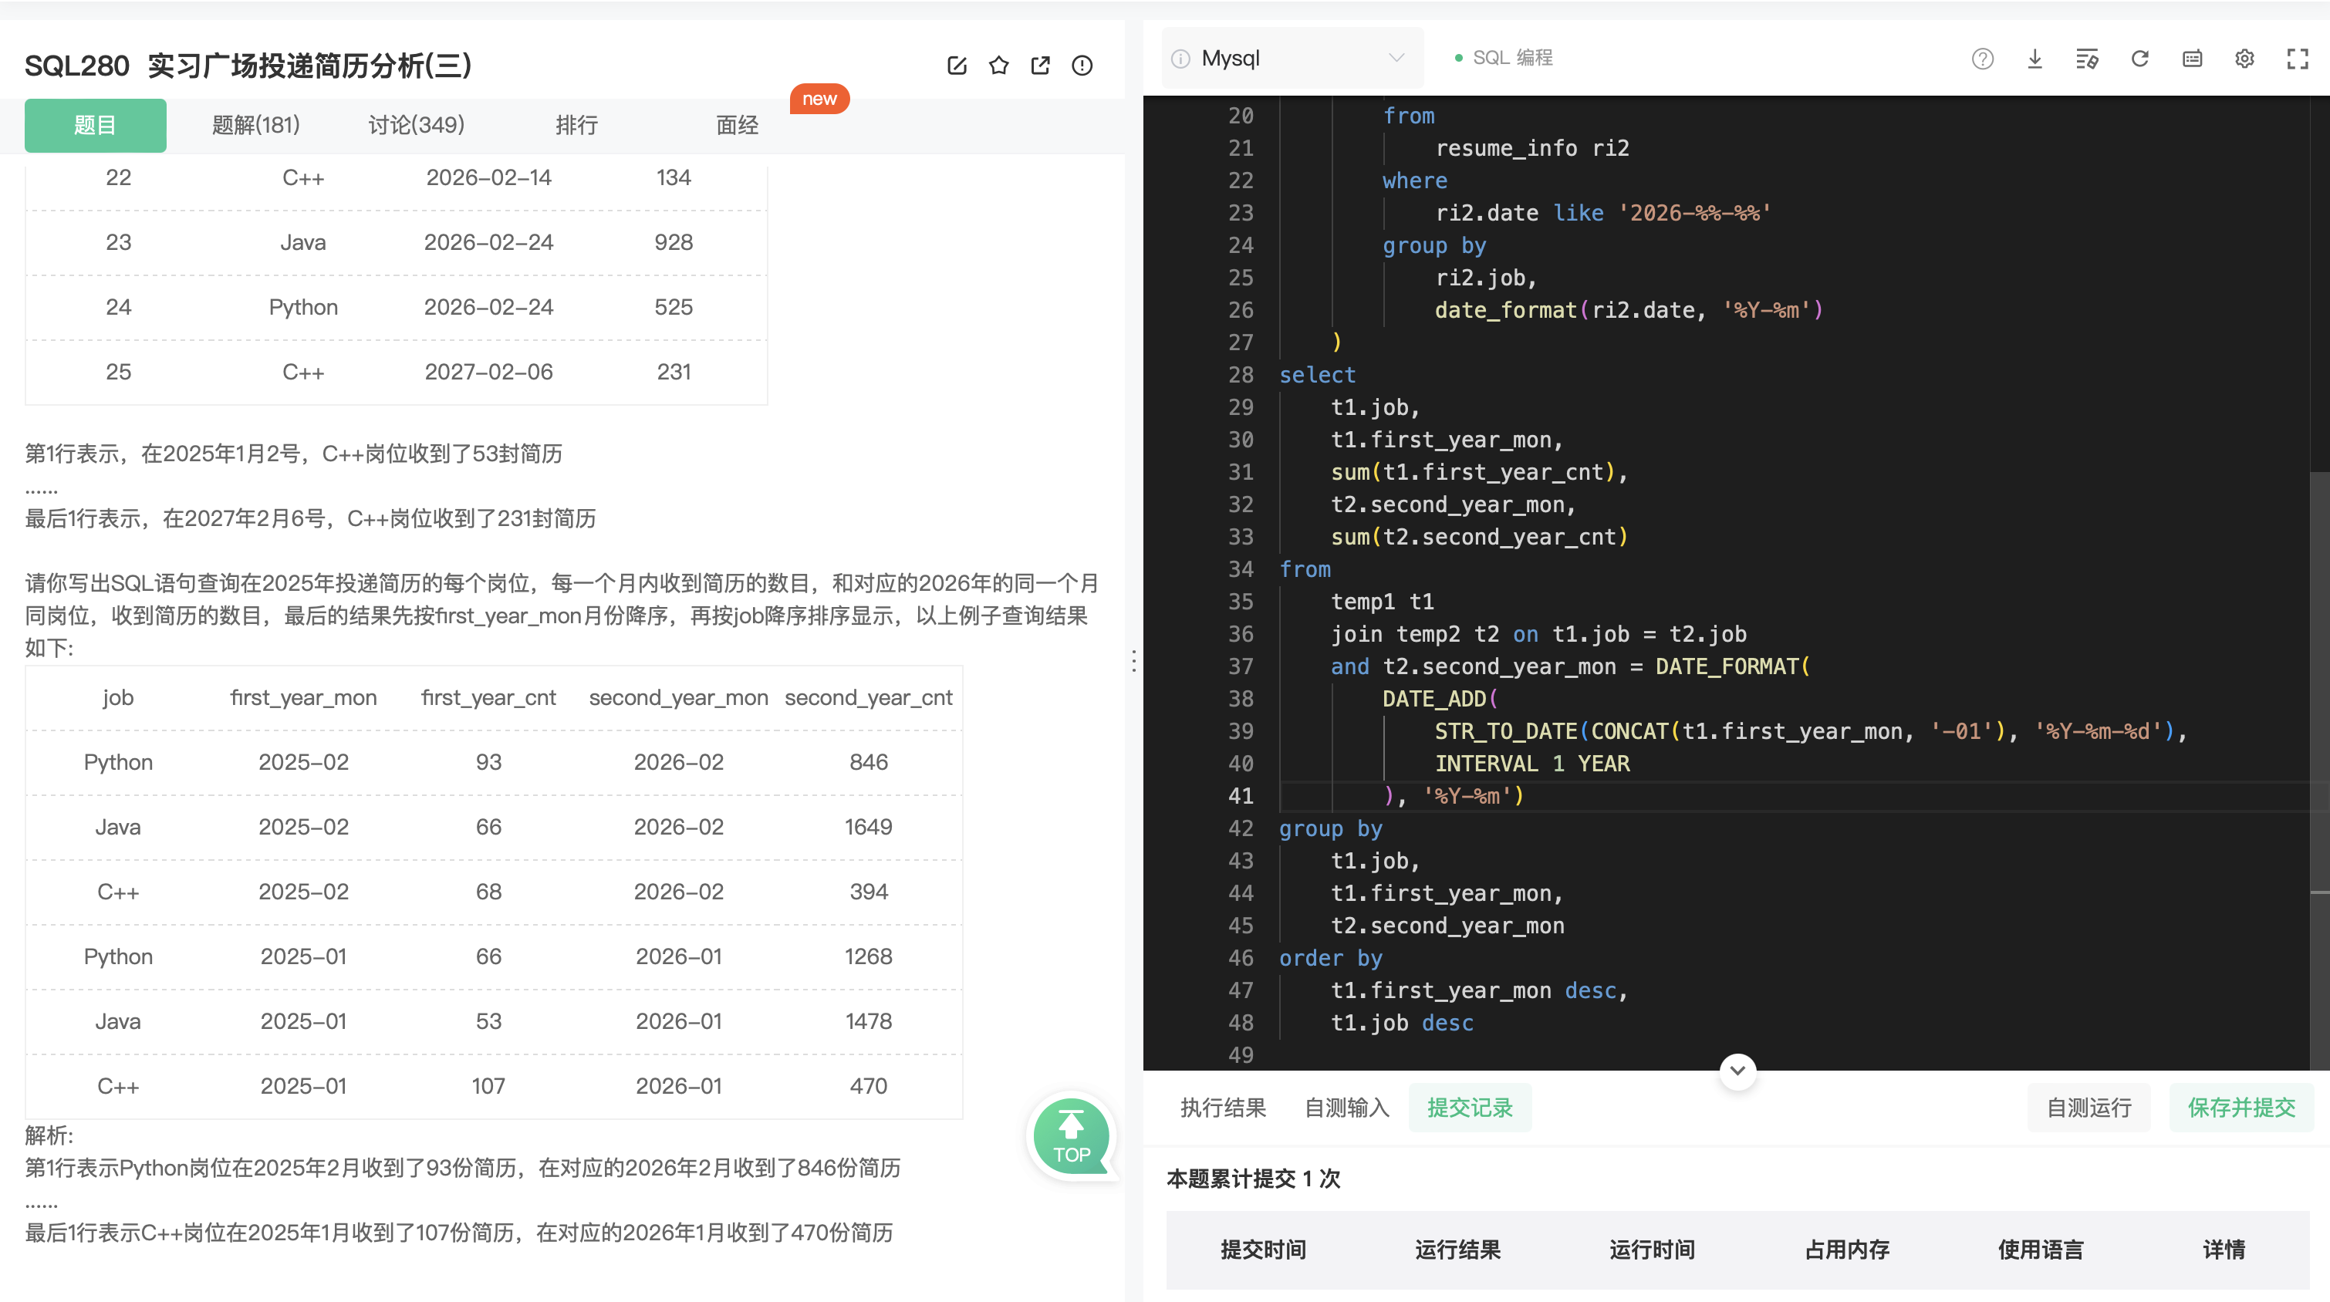Click the 自测运行 button
This screenshot has height=1302, width=2330.
click(2089, 1108)
